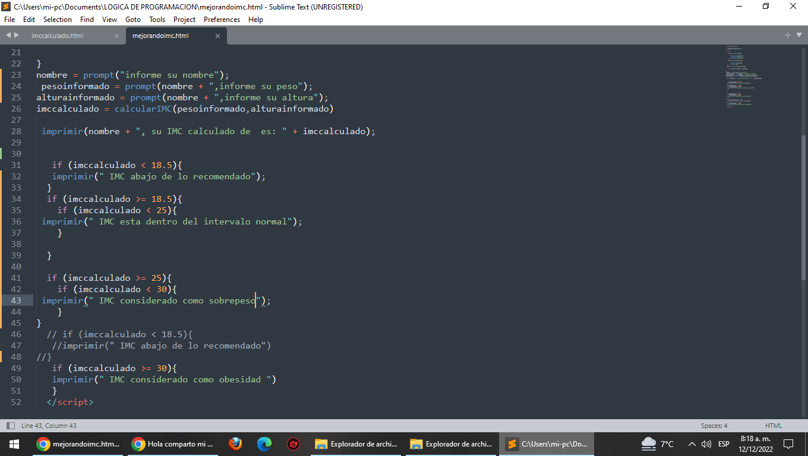
Task: Switch to Chrome "Hola comparto mi" window
Action: (173, 444)
